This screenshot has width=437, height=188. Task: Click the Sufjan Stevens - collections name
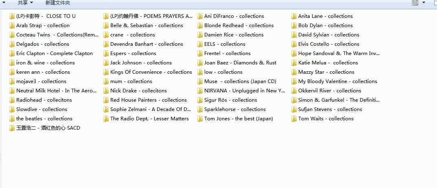pyautogui.click(x=330, y=109)
